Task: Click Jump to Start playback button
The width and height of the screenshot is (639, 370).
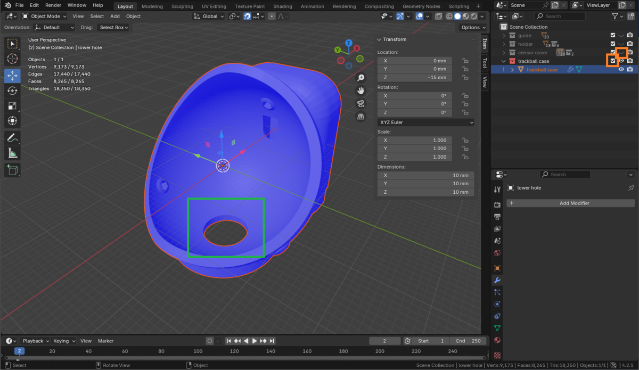Action: (229, 341)
